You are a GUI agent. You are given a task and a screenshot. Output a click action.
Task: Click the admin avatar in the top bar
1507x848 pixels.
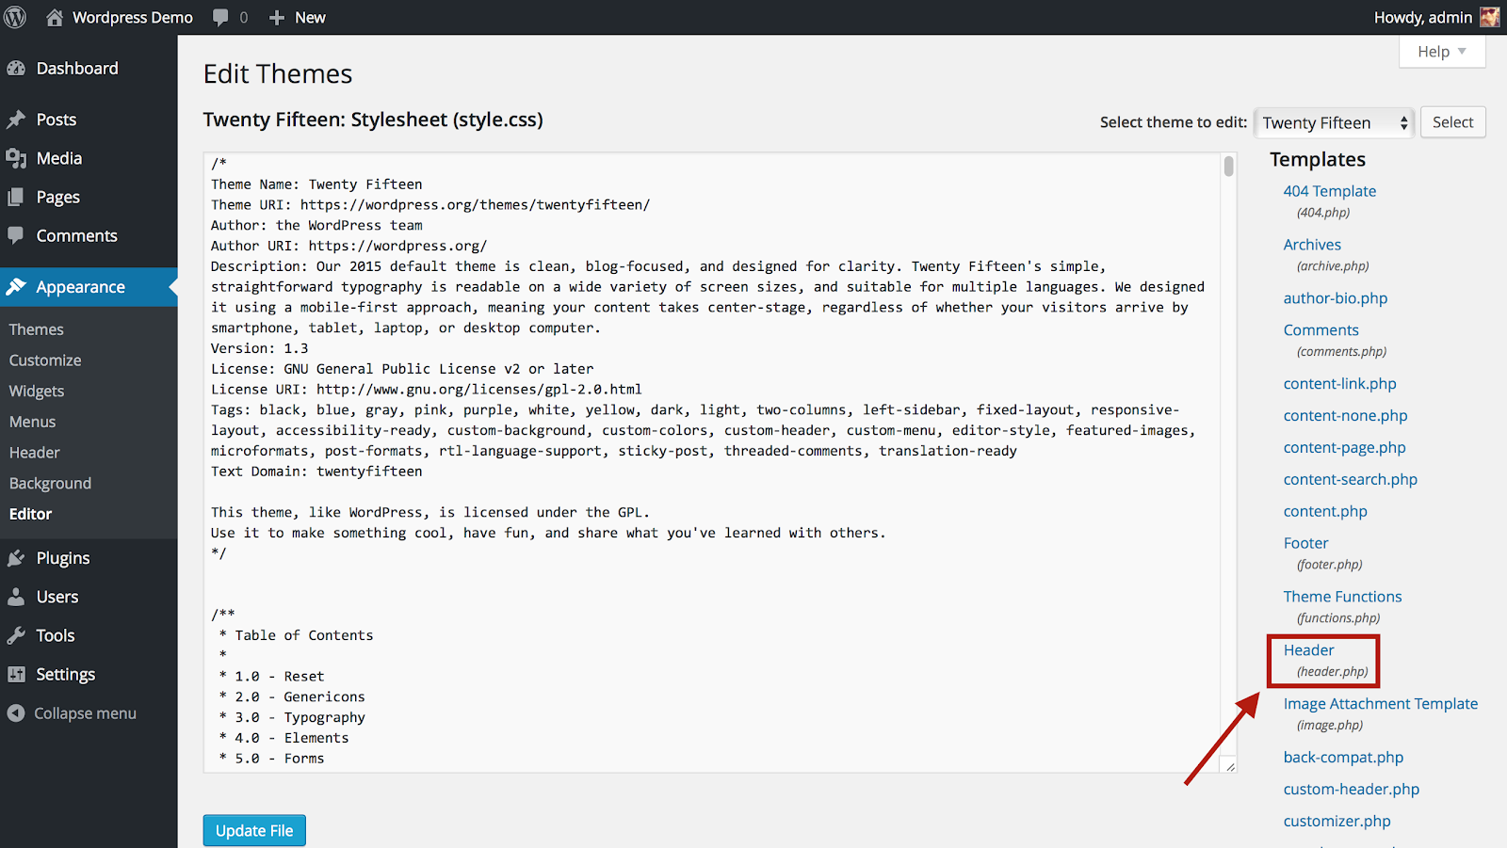1489,17
